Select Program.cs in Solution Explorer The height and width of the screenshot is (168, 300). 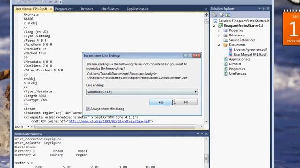(237, 69)
